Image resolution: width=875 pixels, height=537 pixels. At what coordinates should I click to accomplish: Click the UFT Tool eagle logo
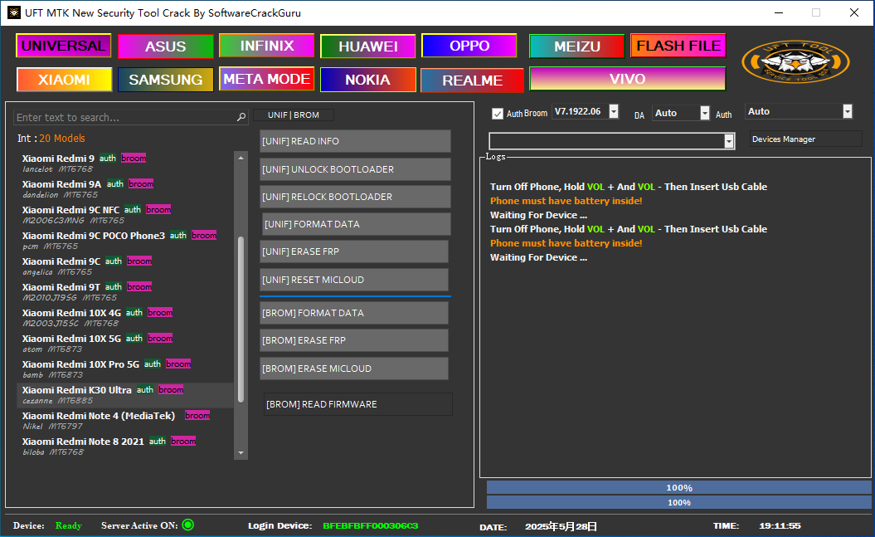[795, 62]
